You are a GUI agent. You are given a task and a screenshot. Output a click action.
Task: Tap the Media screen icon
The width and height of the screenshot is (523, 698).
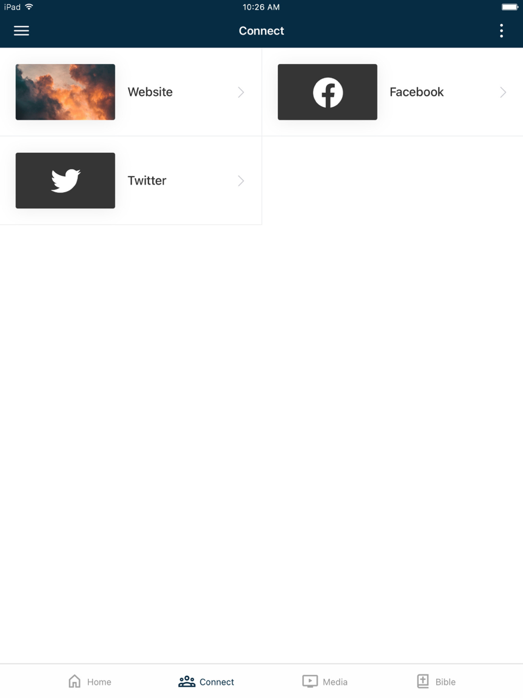(x=310, y=681)
